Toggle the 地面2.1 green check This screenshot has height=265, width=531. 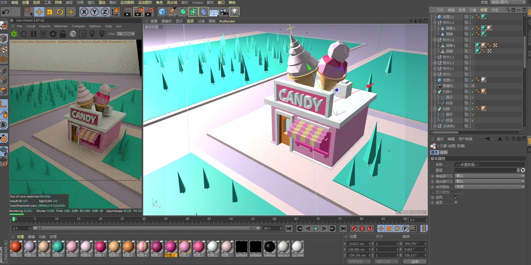click(x=472, y=17)
